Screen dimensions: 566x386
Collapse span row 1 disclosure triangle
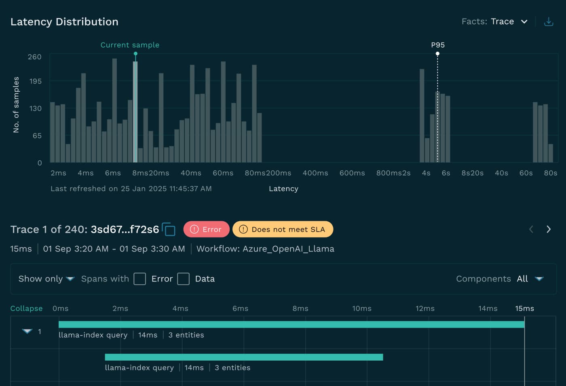(27, 331)
